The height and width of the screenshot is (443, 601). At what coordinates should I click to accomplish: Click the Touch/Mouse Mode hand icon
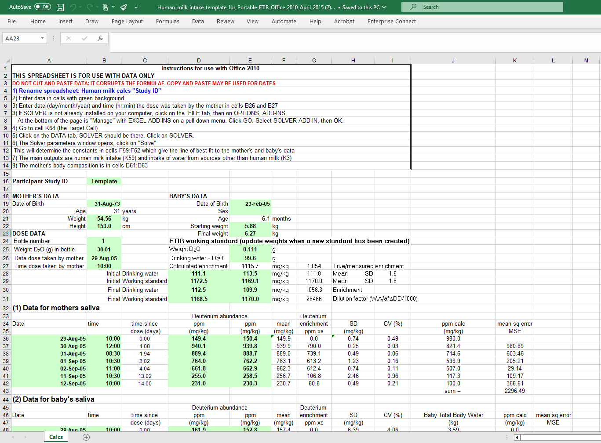106,7
